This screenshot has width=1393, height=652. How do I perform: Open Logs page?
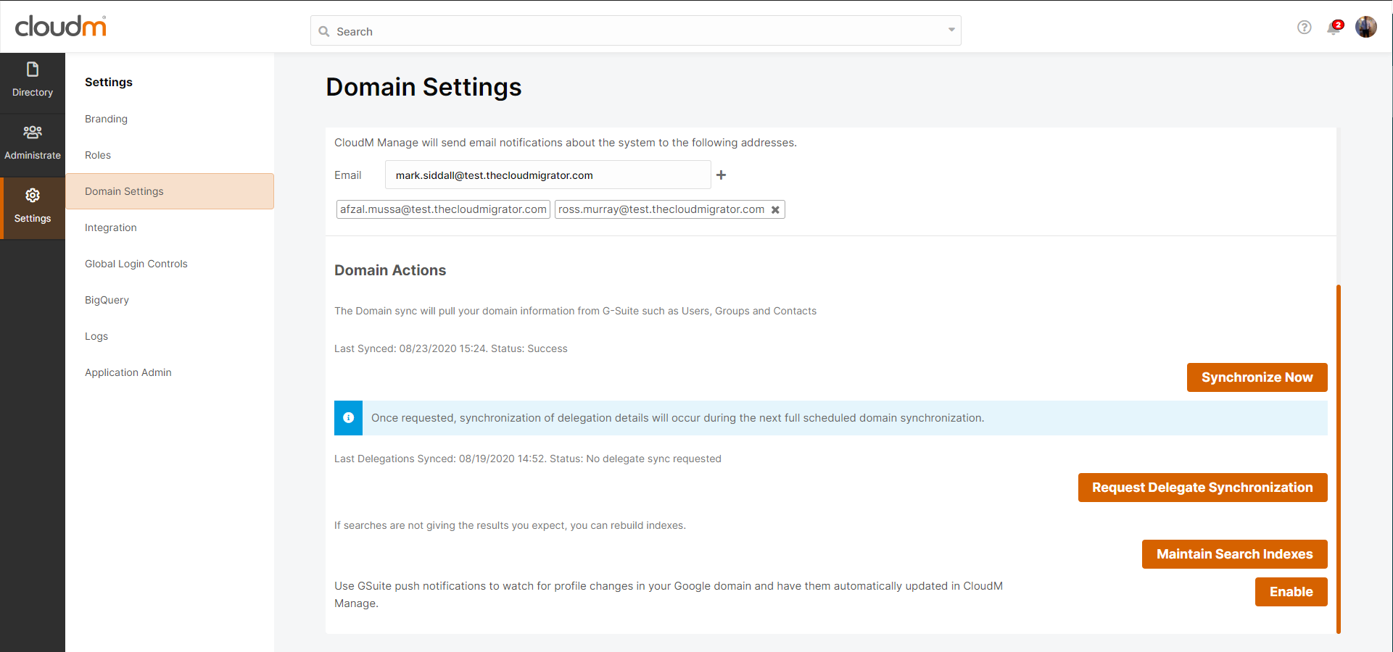pyautogui.click(x=96, y=336)
